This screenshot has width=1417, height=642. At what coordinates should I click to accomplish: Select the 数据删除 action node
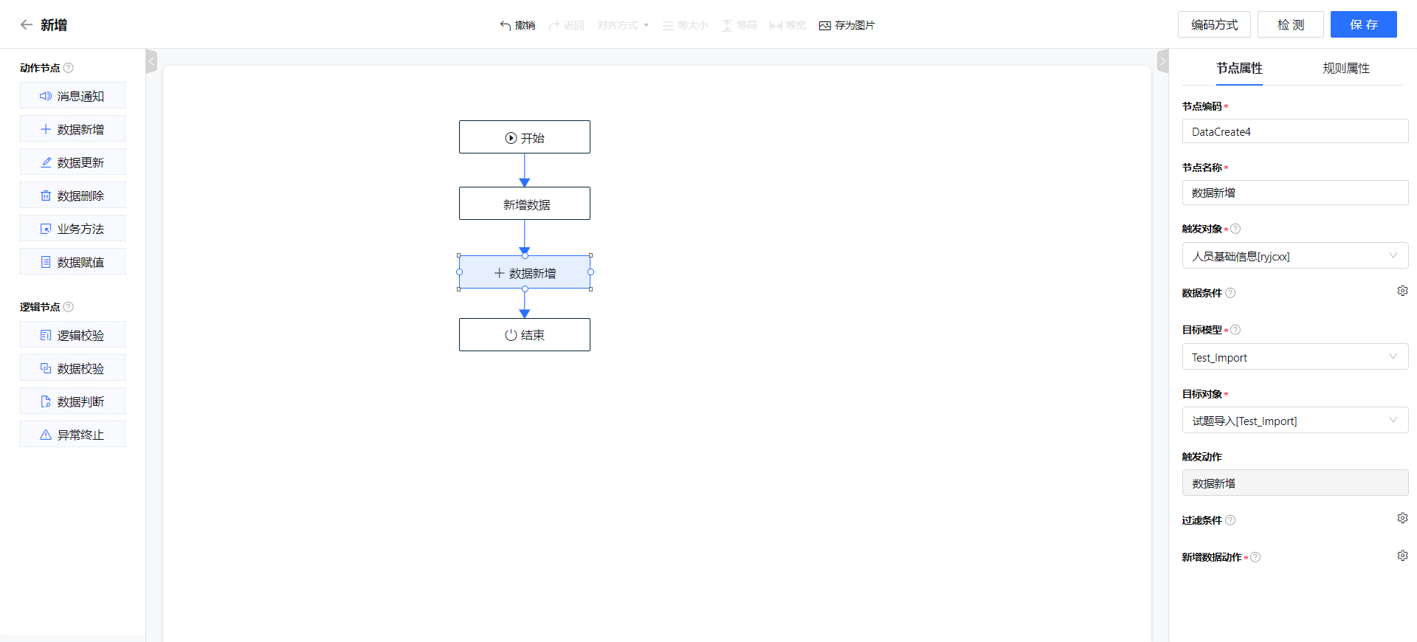click(72, 196)
